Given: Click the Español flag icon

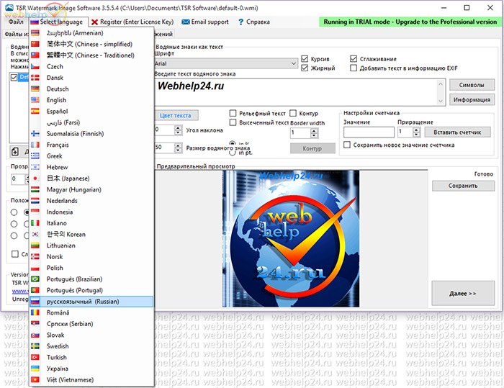Looking at the screenshot, I should click(x=35, y=112).
